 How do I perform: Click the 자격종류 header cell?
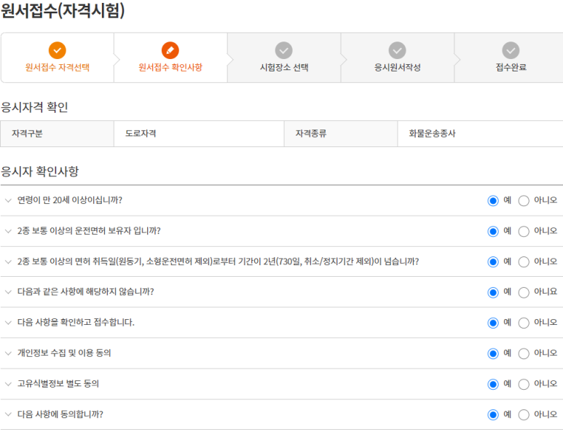point(341,133)
